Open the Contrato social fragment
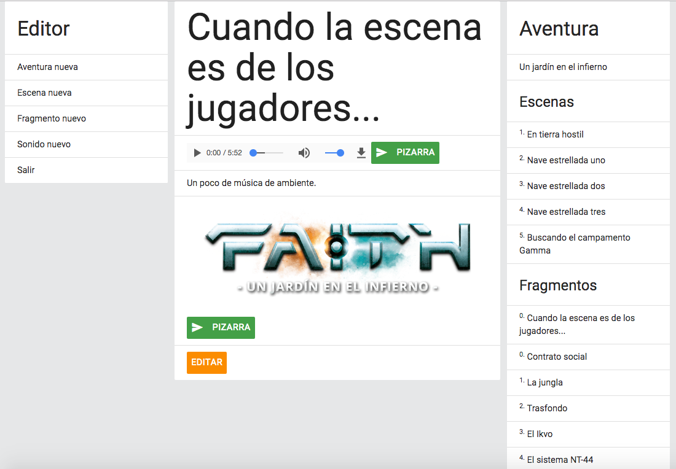 click(557, 357)
